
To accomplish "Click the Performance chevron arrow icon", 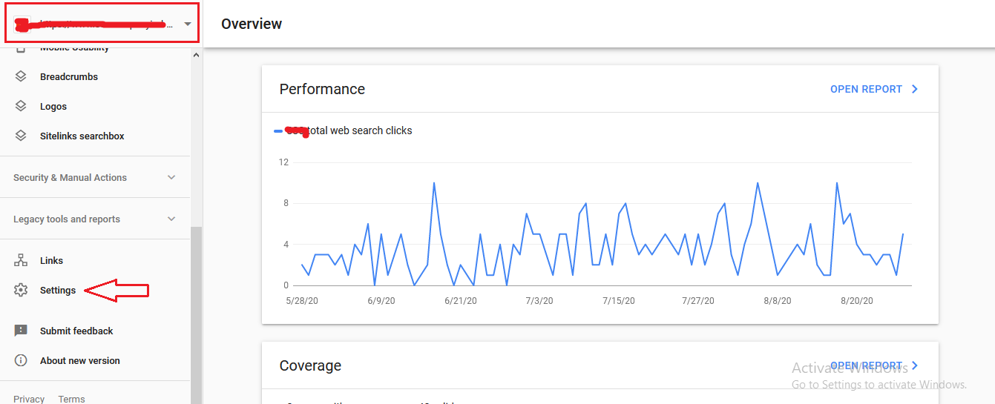I will coord(915,89).
